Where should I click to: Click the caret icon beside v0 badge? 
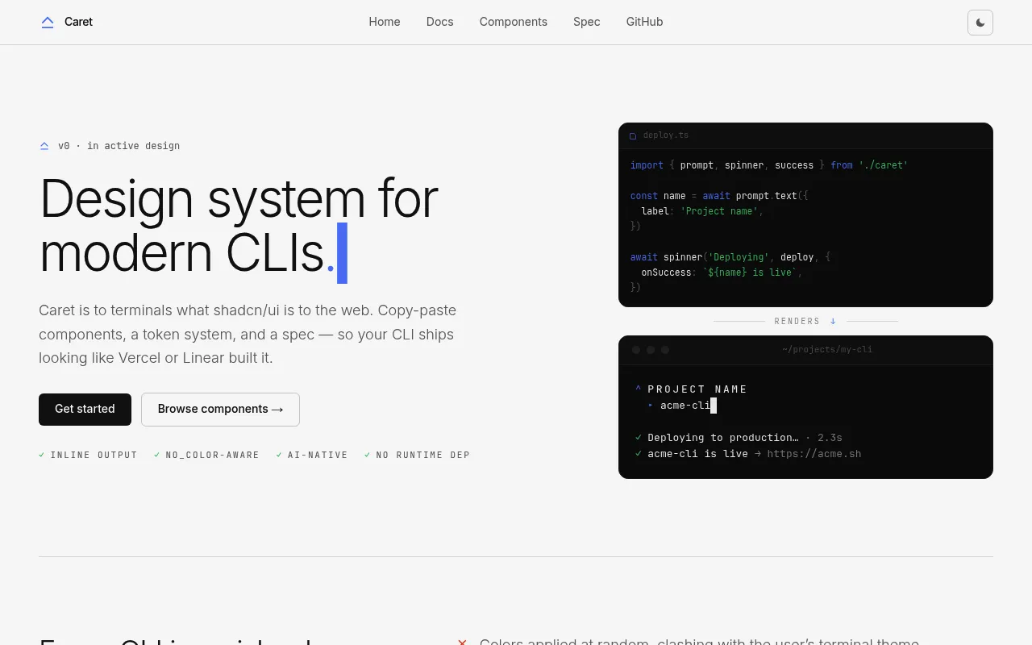[x=44, y=146]
